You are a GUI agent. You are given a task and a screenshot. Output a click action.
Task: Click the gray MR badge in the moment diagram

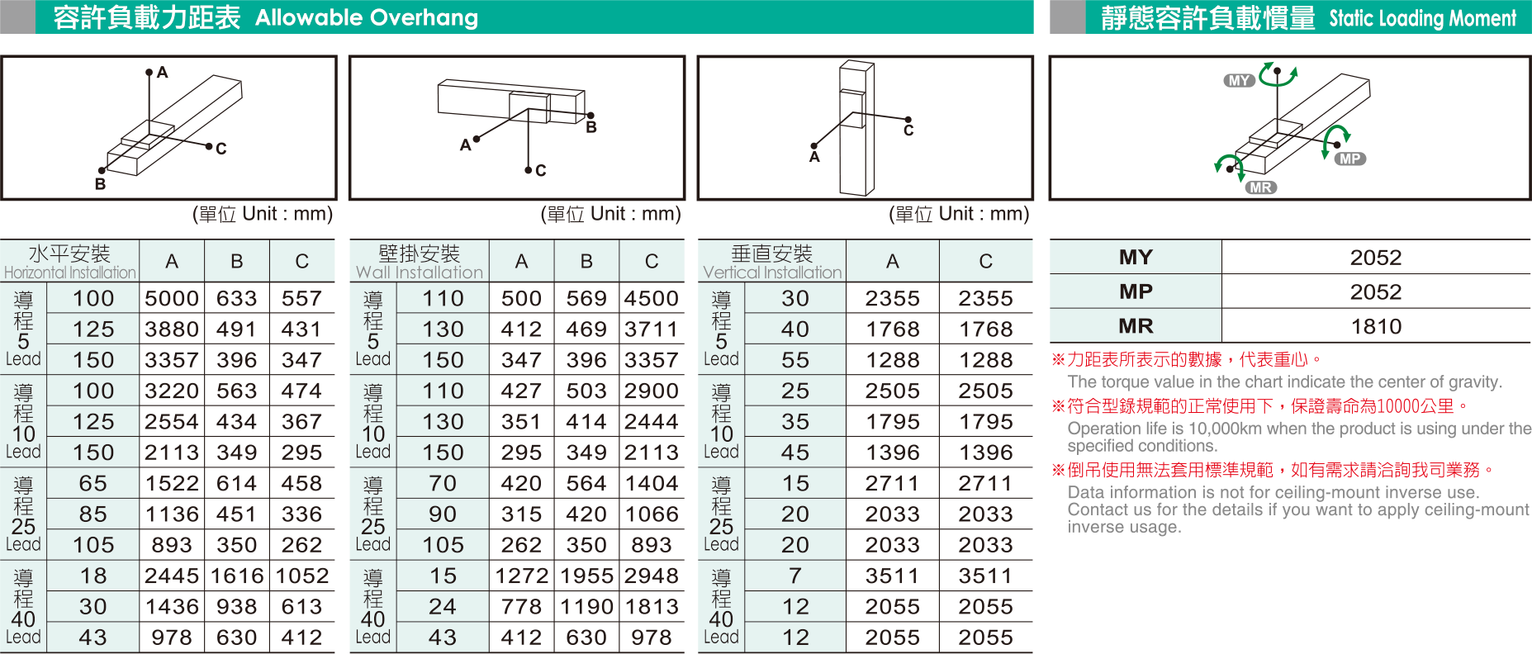click(1260, 187)
